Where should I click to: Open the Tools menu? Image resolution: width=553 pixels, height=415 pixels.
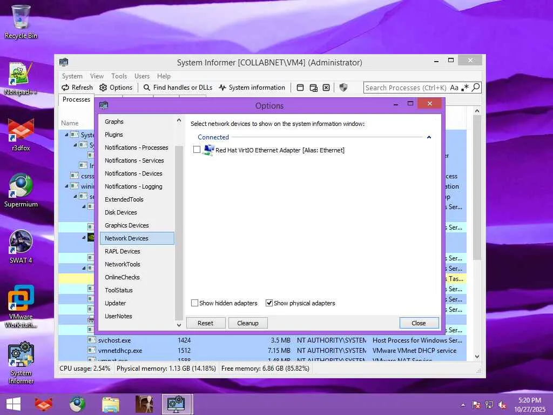119,76
